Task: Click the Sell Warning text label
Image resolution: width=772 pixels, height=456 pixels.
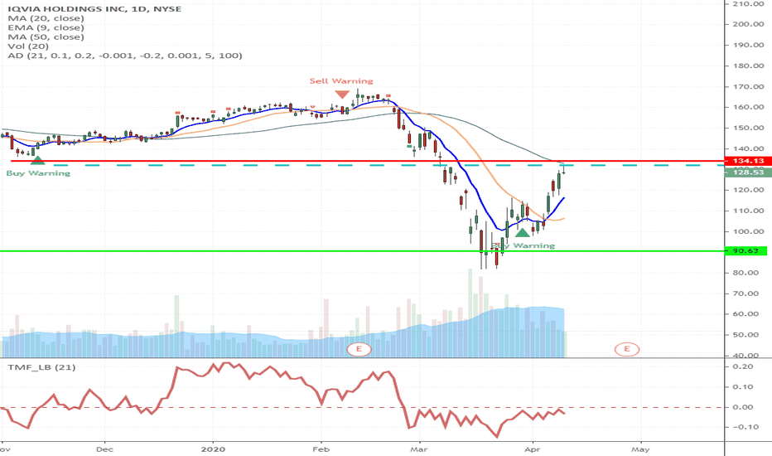Action: (x=341, y=81)
